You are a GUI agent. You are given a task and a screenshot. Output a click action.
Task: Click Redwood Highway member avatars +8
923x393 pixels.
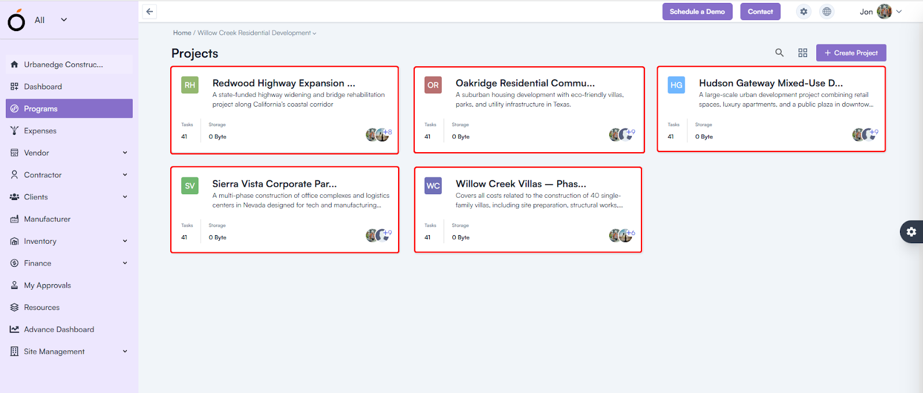coord(379,134)
